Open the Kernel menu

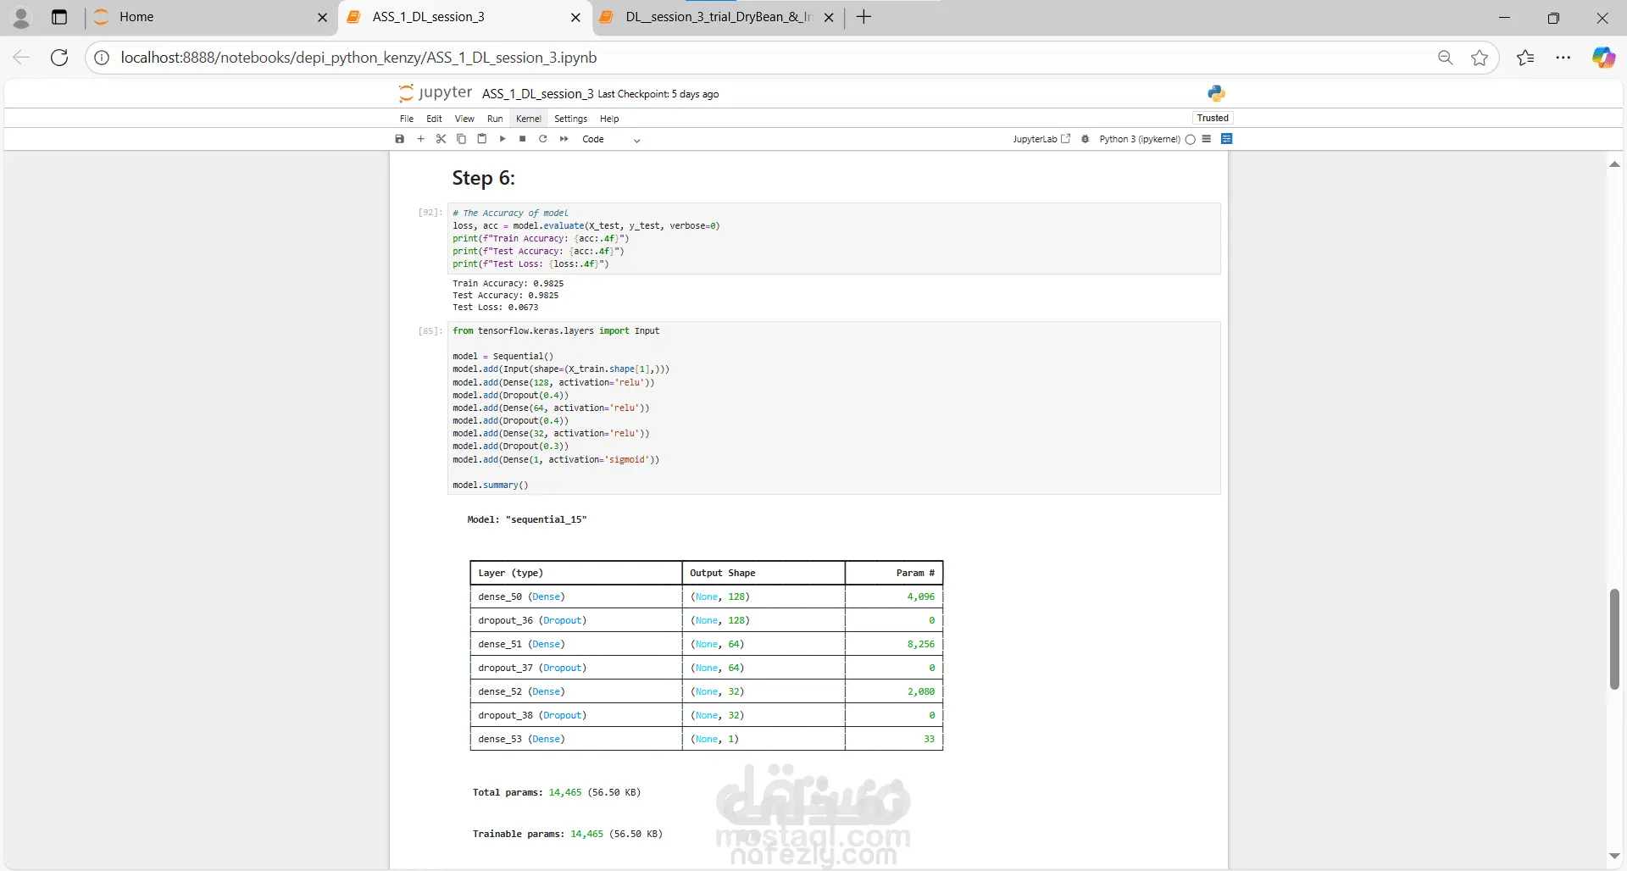[529, 119]
